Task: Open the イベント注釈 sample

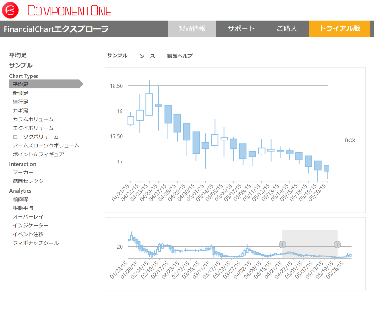Action: click(28, 234)
